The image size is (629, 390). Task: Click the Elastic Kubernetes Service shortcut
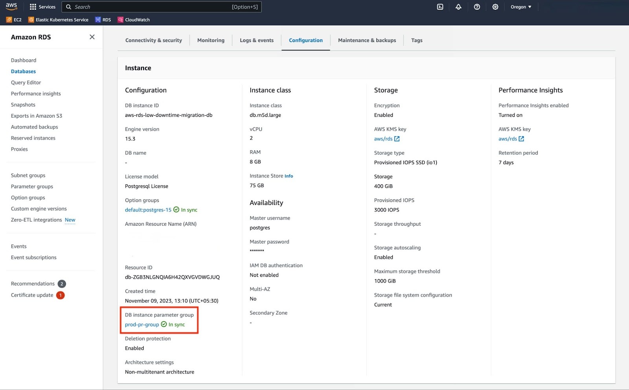pyautogui.click(x=58, y=20)
